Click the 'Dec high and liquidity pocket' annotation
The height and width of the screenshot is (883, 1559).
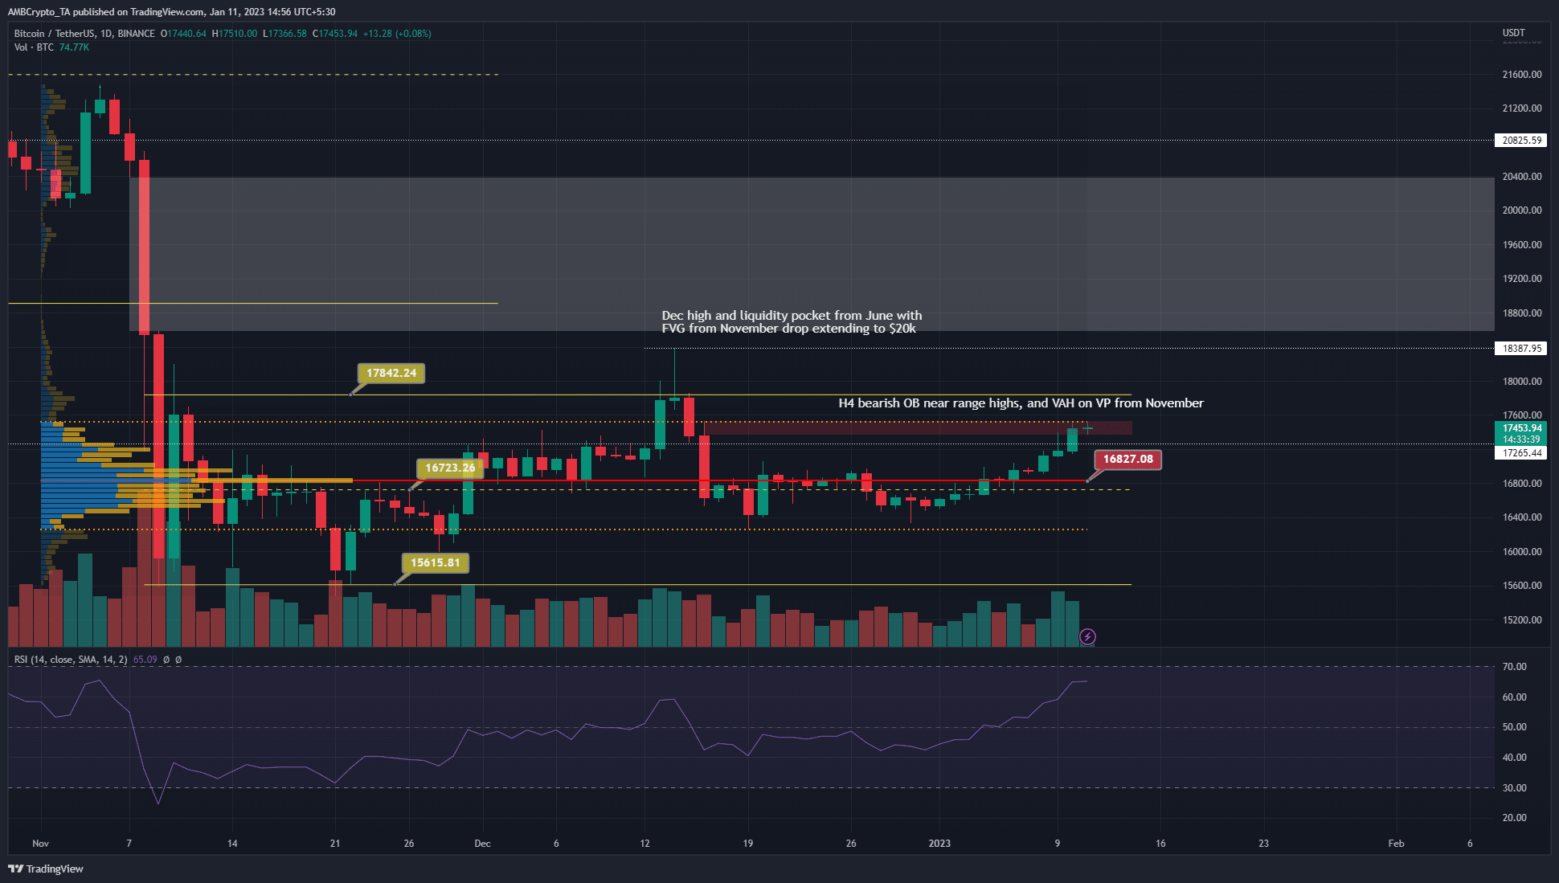click(x=792, y=322)
